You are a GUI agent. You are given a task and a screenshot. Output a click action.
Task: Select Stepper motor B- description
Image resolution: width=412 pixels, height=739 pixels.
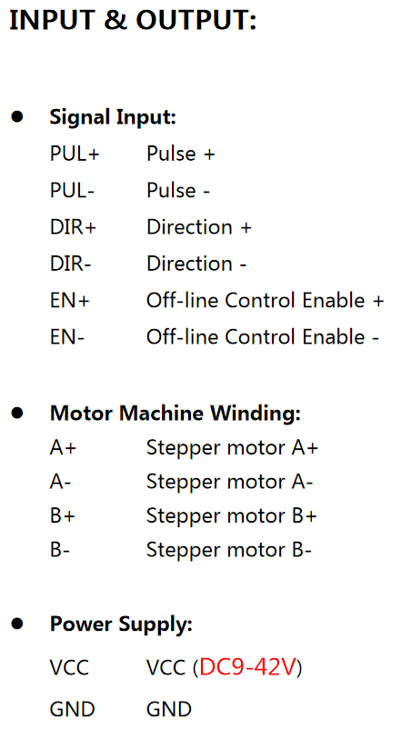[229, 551]
